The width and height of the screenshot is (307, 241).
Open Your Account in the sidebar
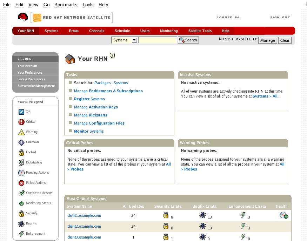tap(27, 66)
